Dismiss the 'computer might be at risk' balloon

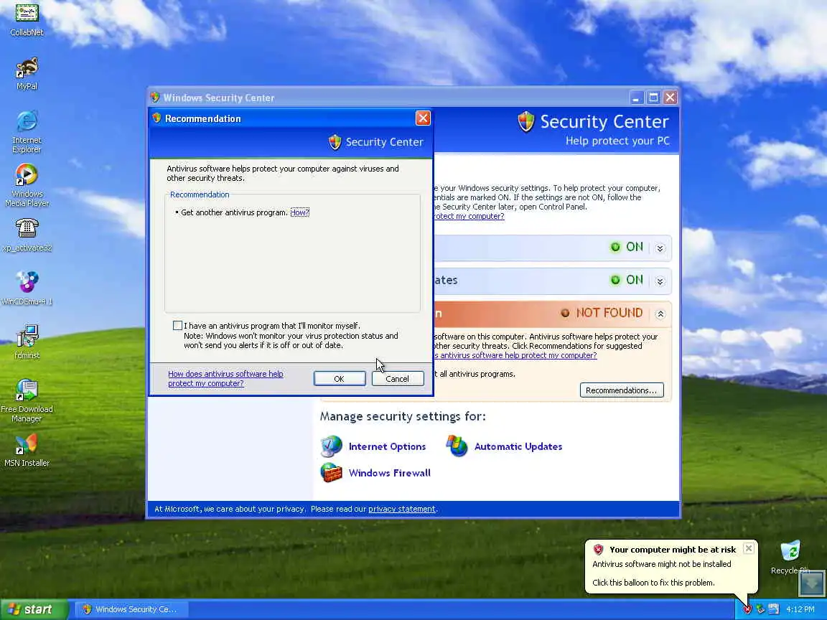(749, 548)
